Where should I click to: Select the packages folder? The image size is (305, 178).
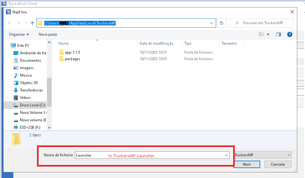(72, 59)
